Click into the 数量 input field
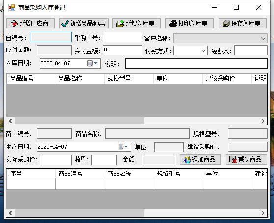This screenshot has width=274, height=223. coord(104,160)
